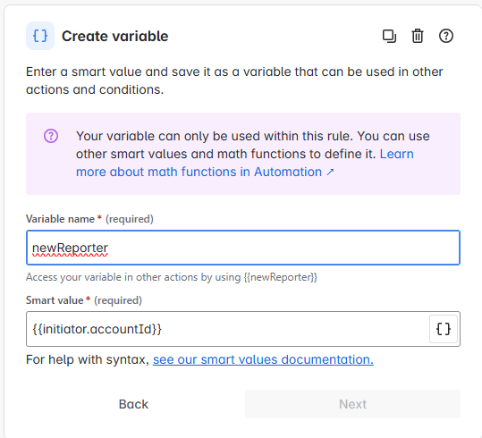
Task: Click the external link arrow after Automation
Action: [330, 172]
